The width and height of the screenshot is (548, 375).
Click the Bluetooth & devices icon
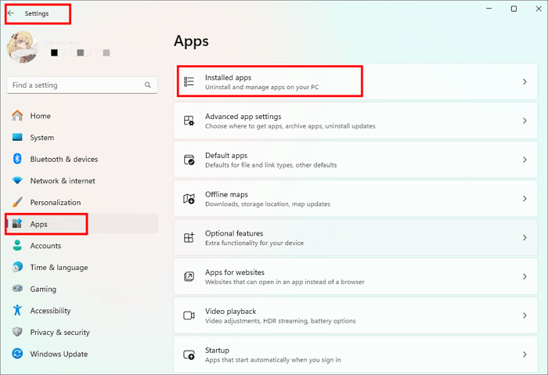tap(17, 159)
